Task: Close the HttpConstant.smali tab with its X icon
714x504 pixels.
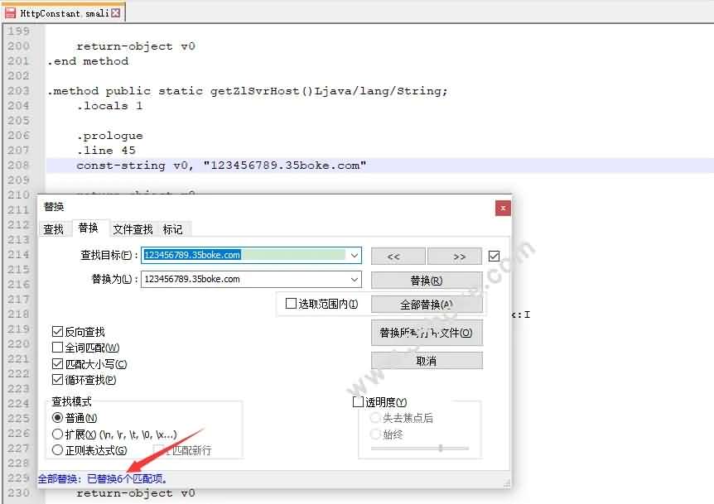Action: [115, 12]
